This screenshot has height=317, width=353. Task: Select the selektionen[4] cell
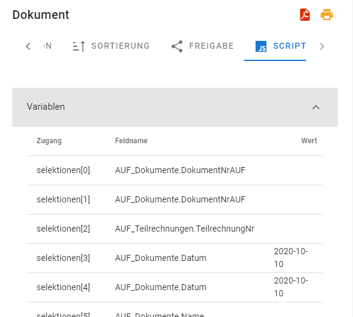point(63,288)
